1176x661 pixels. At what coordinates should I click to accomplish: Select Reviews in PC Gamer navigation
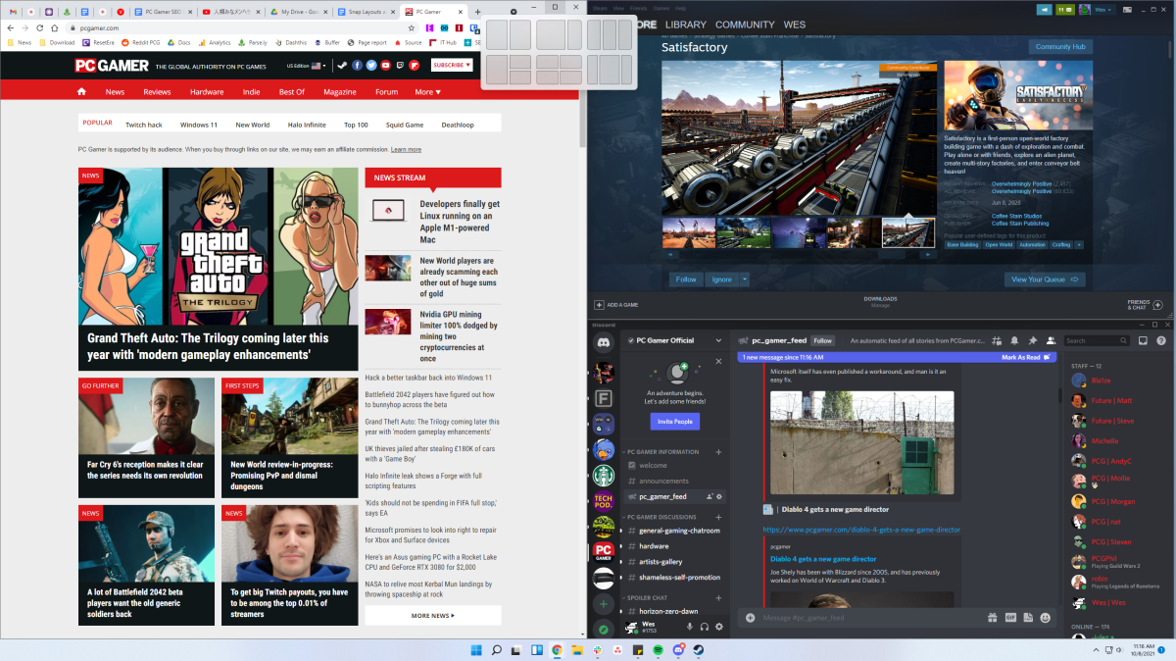coord(157,91)
